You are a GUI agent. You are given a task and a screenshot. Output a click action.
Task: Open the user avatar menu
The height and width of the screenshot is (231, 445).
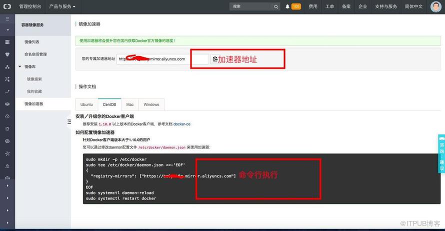[436, 6]
